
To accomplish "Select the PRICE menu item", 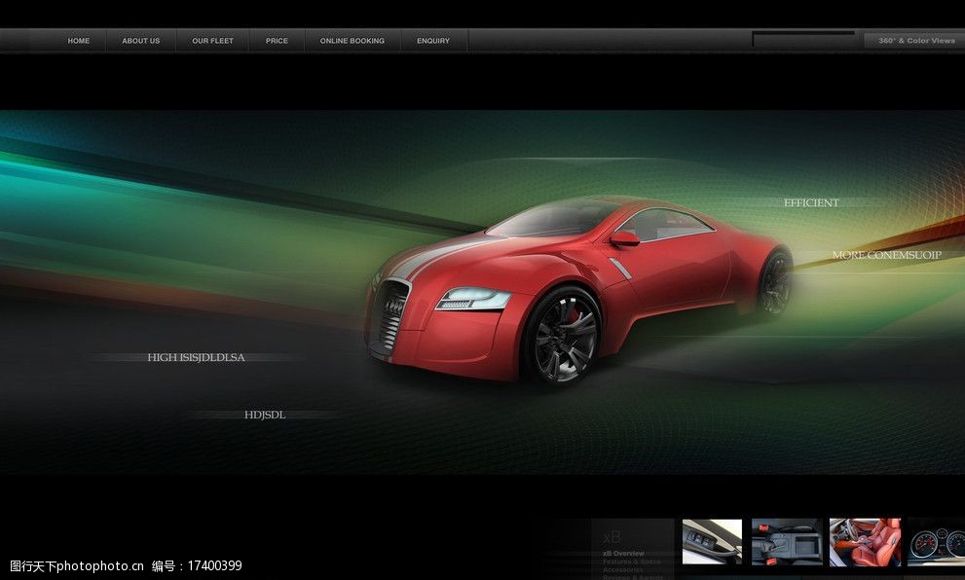I will [x=277, y=41].
